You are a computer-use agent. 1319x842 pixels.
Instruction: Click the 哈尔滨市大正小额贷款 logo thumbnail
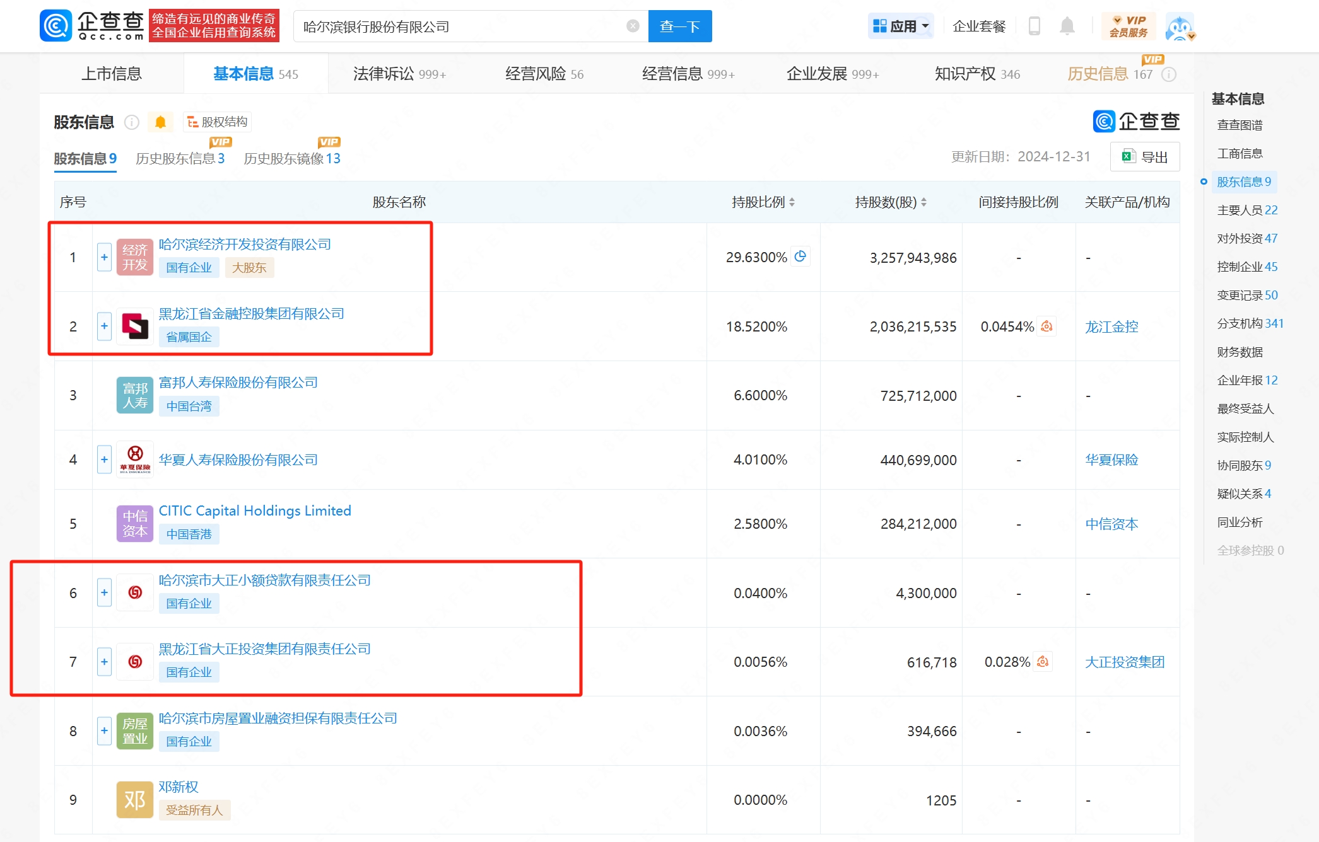click(x=135, y=592)
